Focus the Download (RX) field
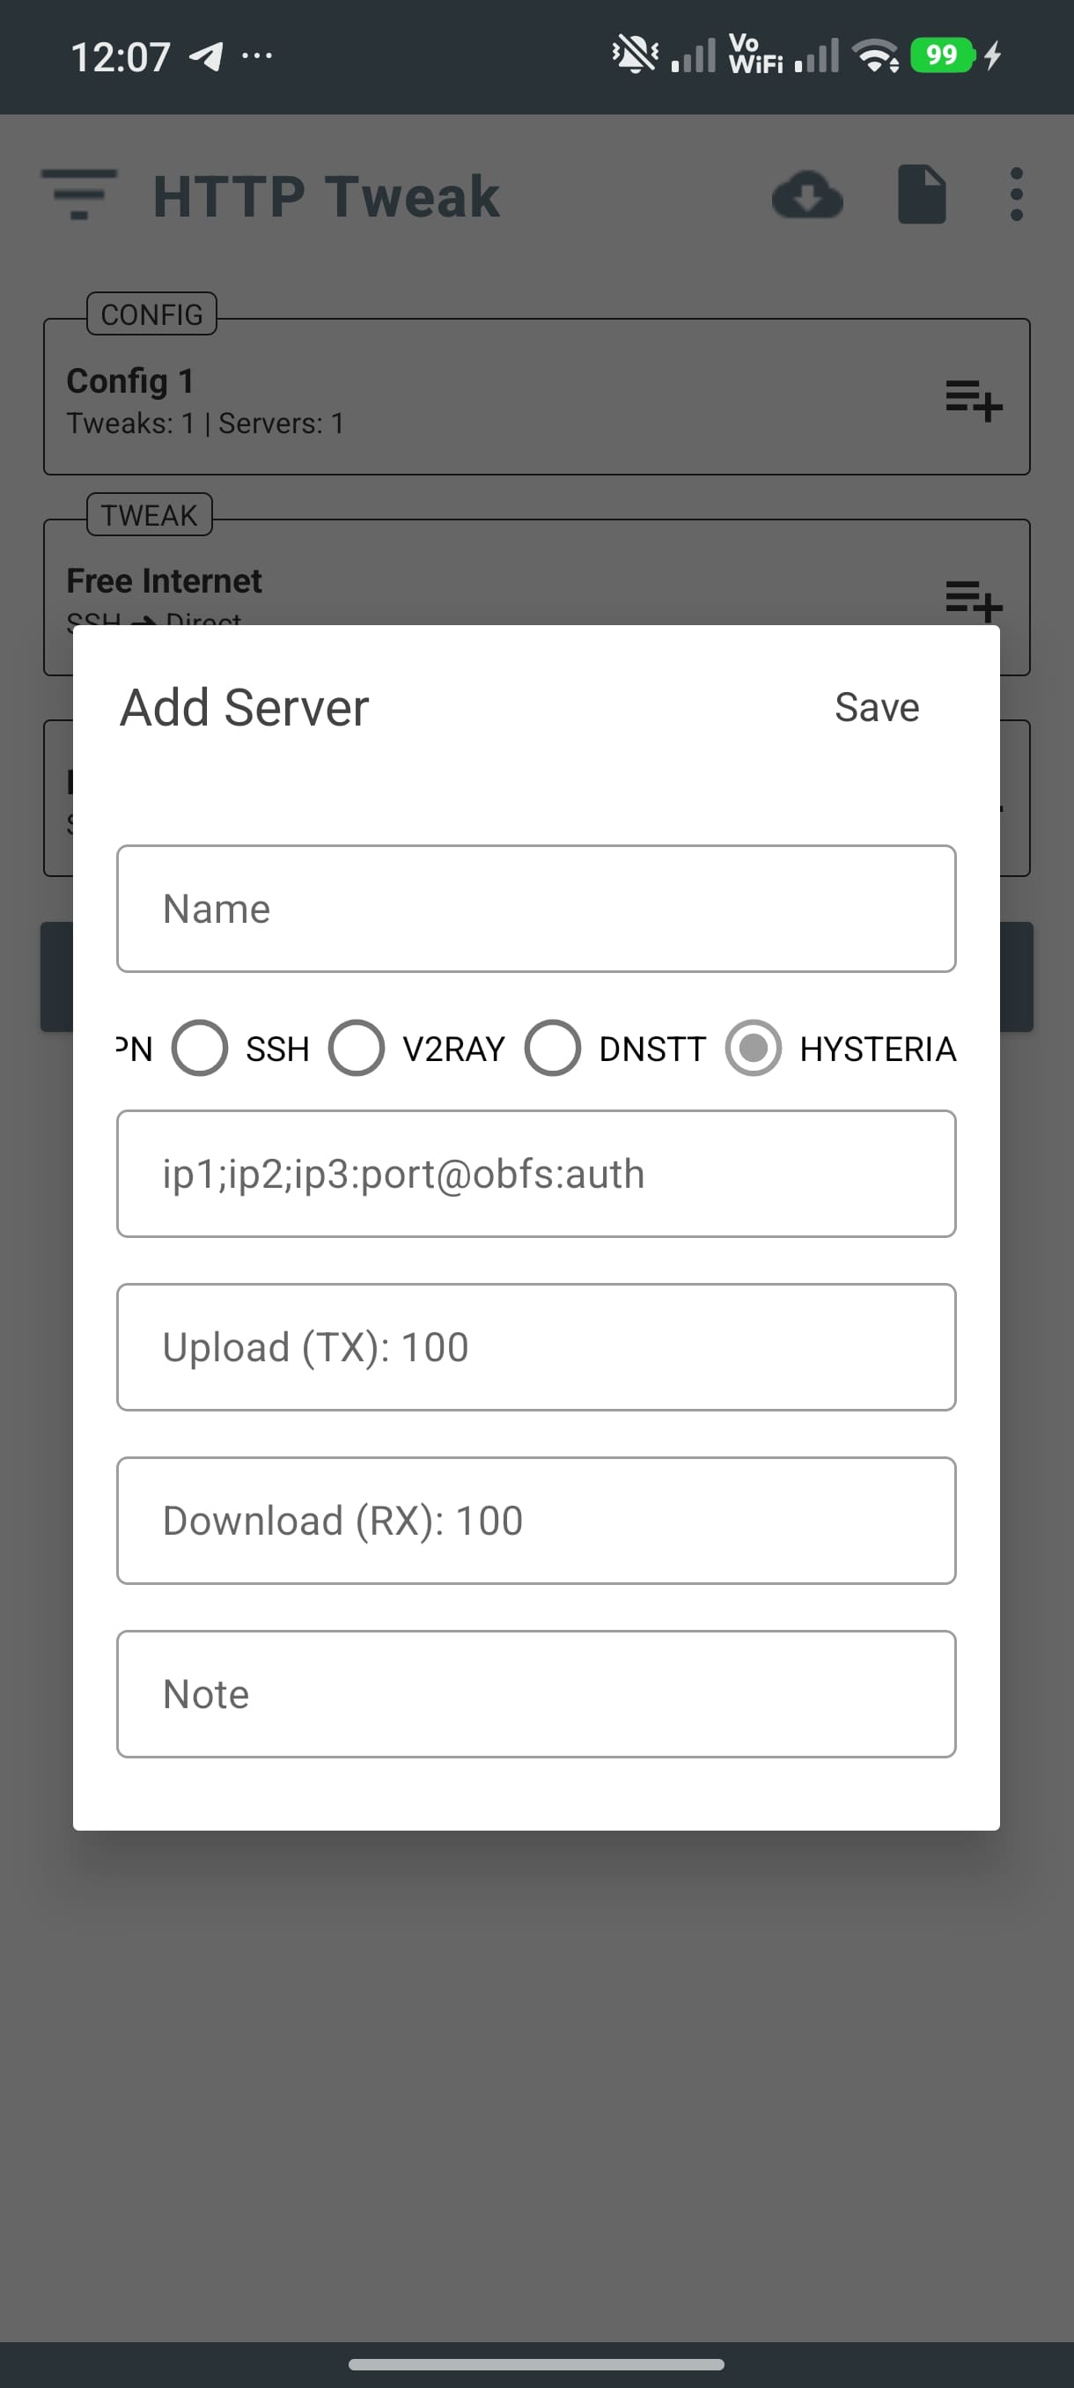The image size is (1074, 2388). (536, 1521)
